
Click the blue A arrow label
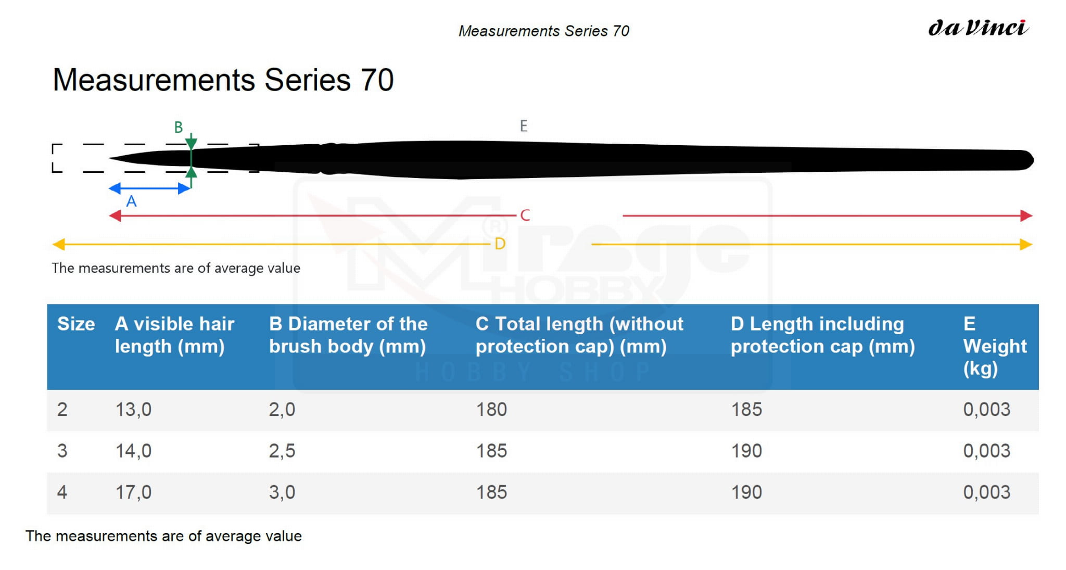pos(132,201)
